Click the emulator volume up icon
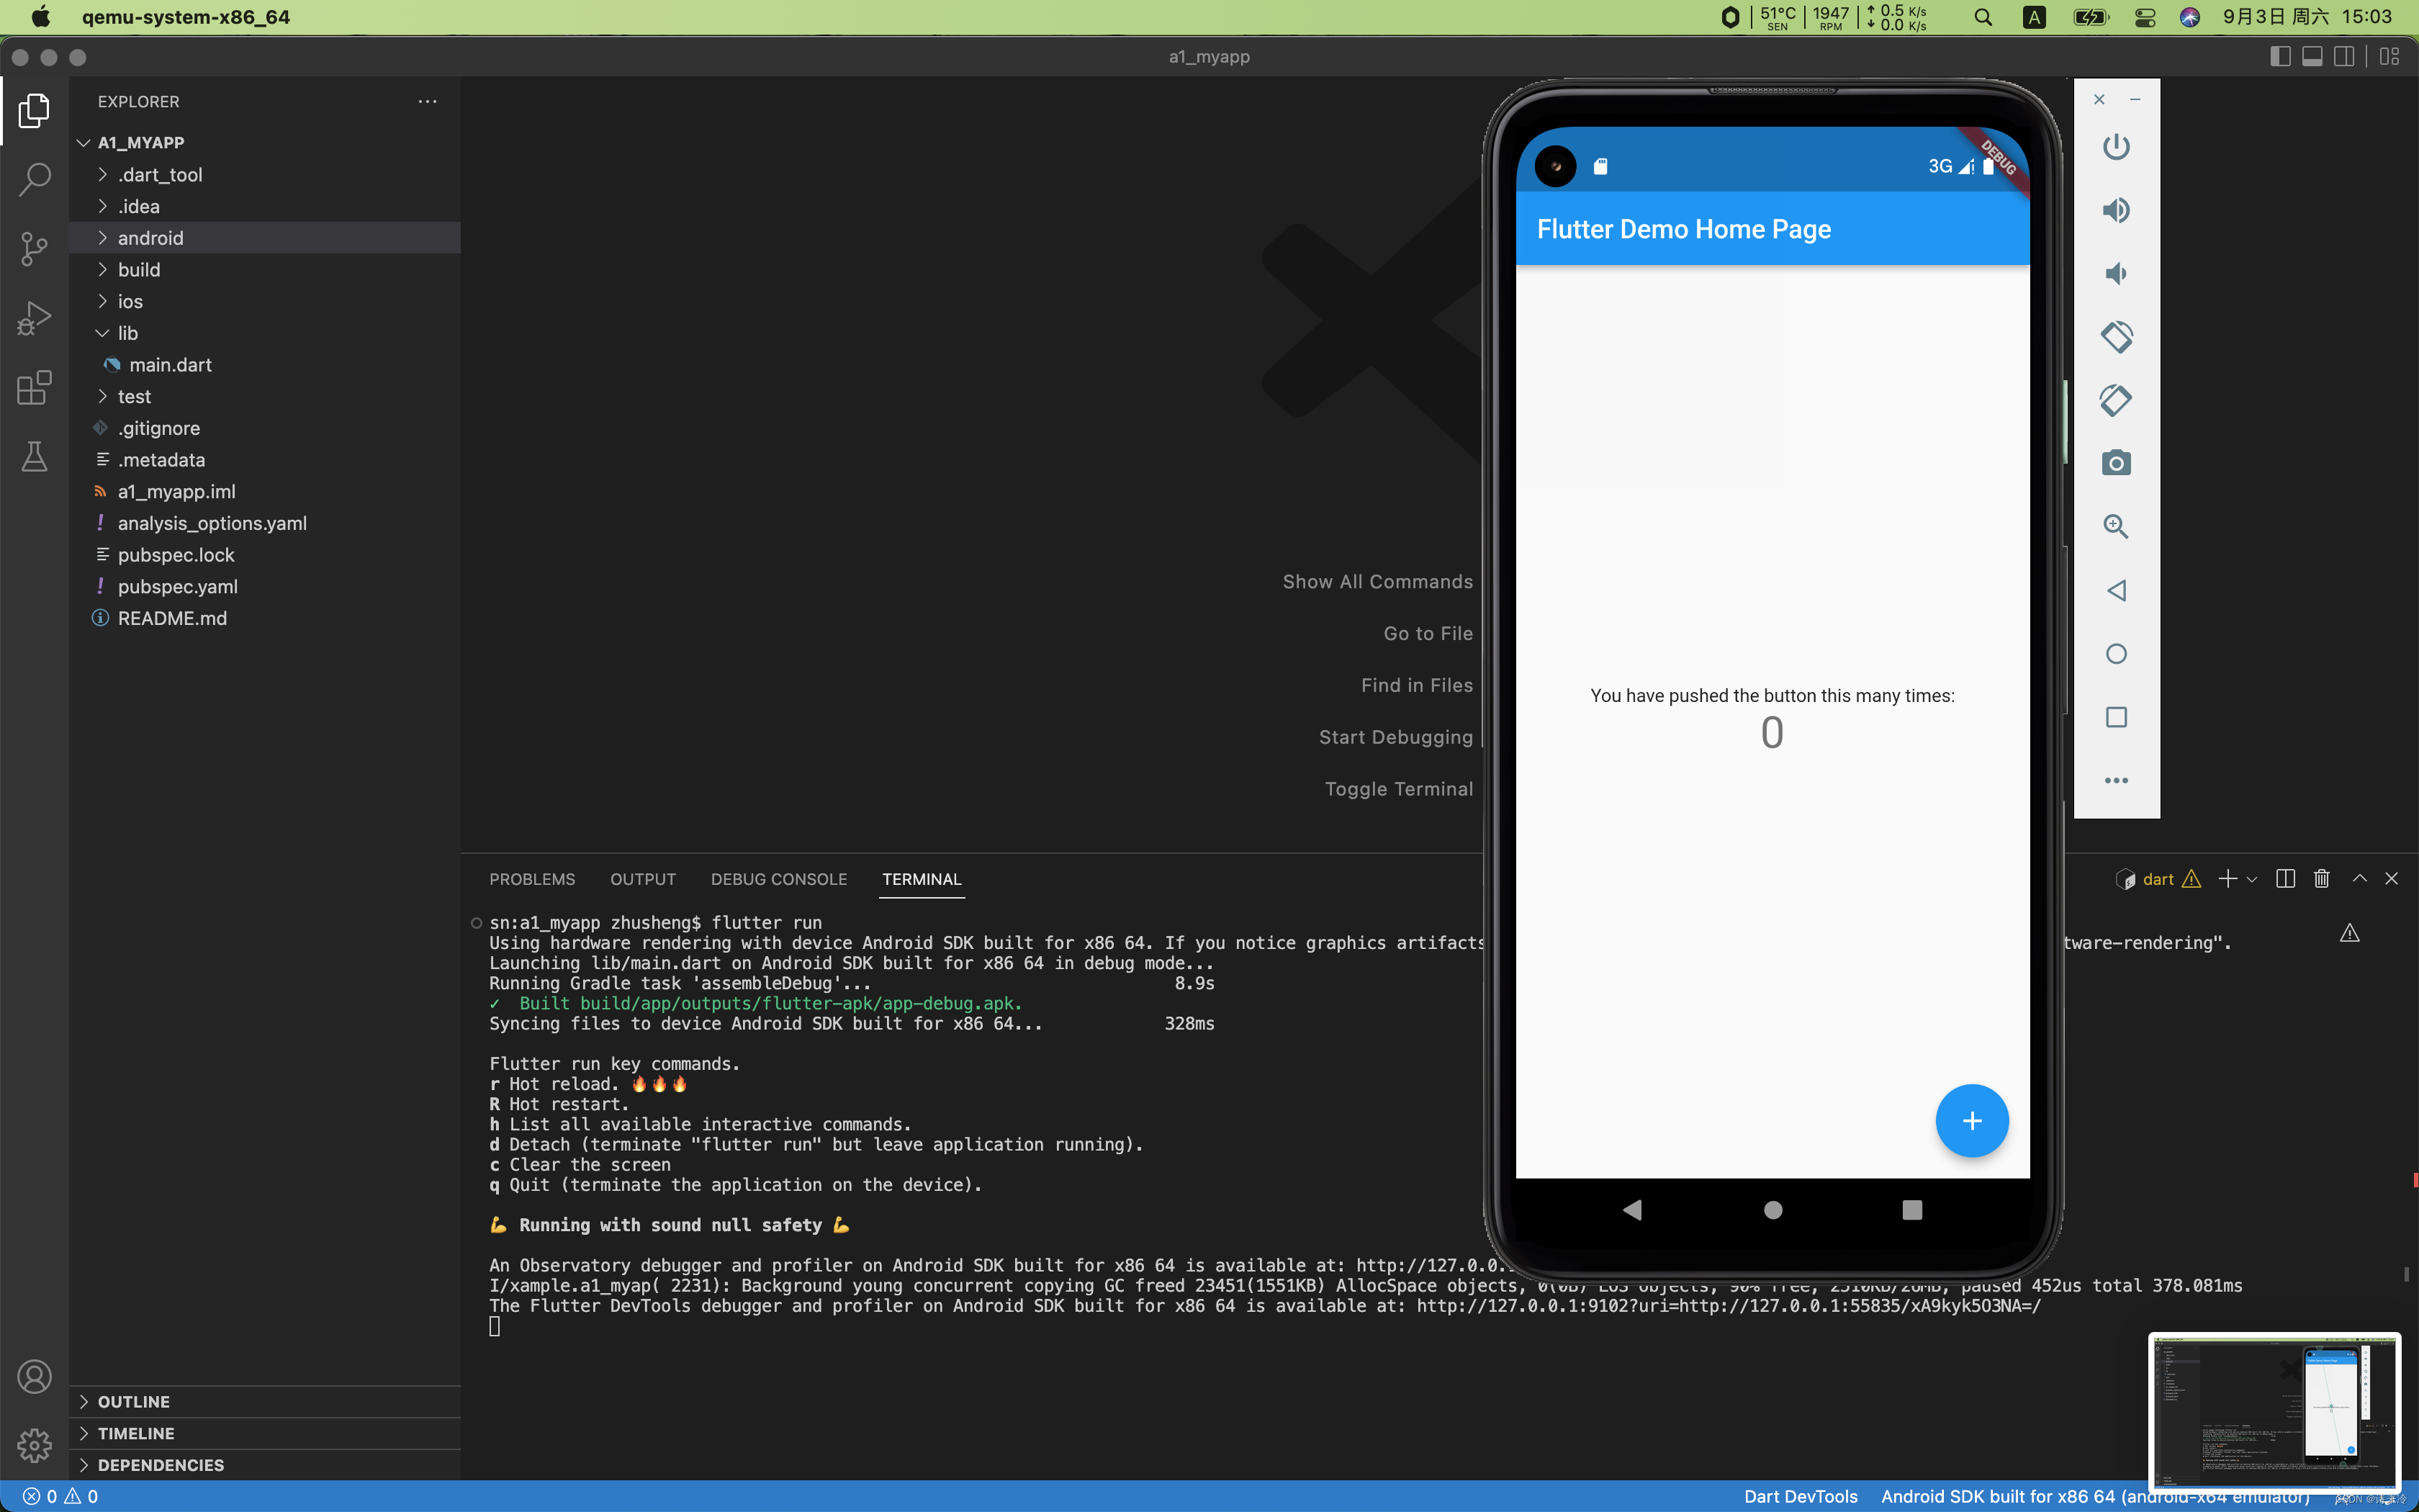 [x=2116, y=210]
